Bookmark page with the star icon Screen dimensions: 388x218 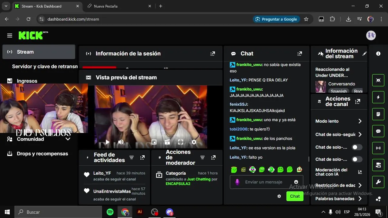coord(306,19)
